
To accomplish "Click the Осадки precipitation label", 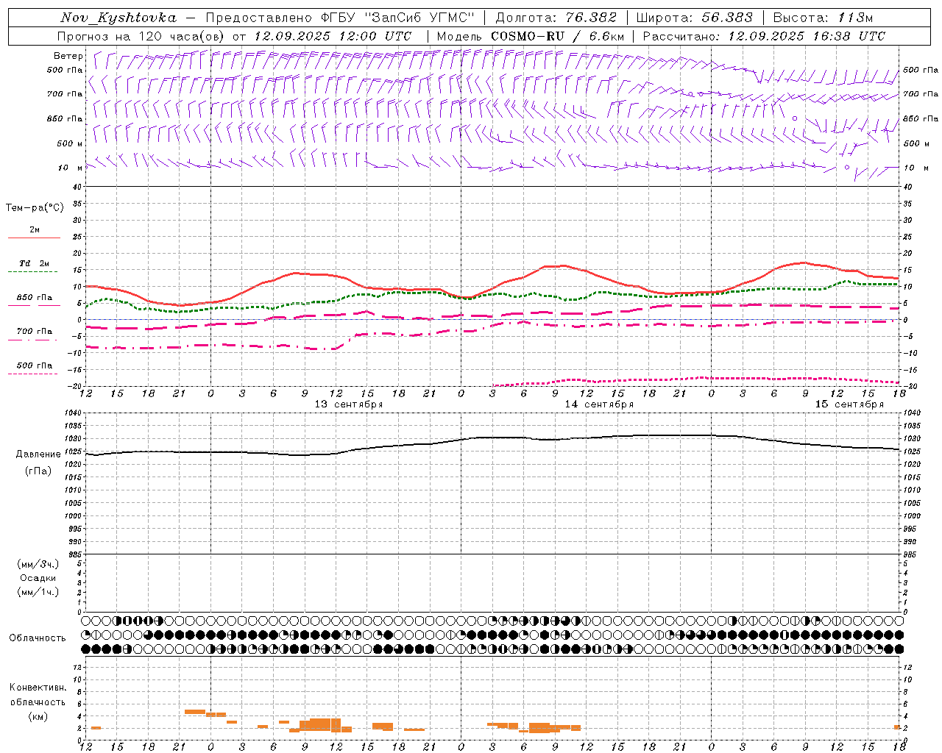I will [38, 578].
